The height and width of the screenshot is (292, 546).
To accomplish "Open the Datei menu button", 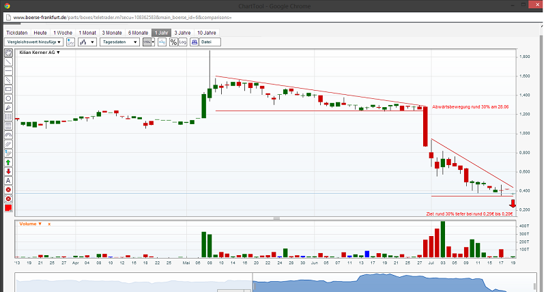I will tap(210, 42).
